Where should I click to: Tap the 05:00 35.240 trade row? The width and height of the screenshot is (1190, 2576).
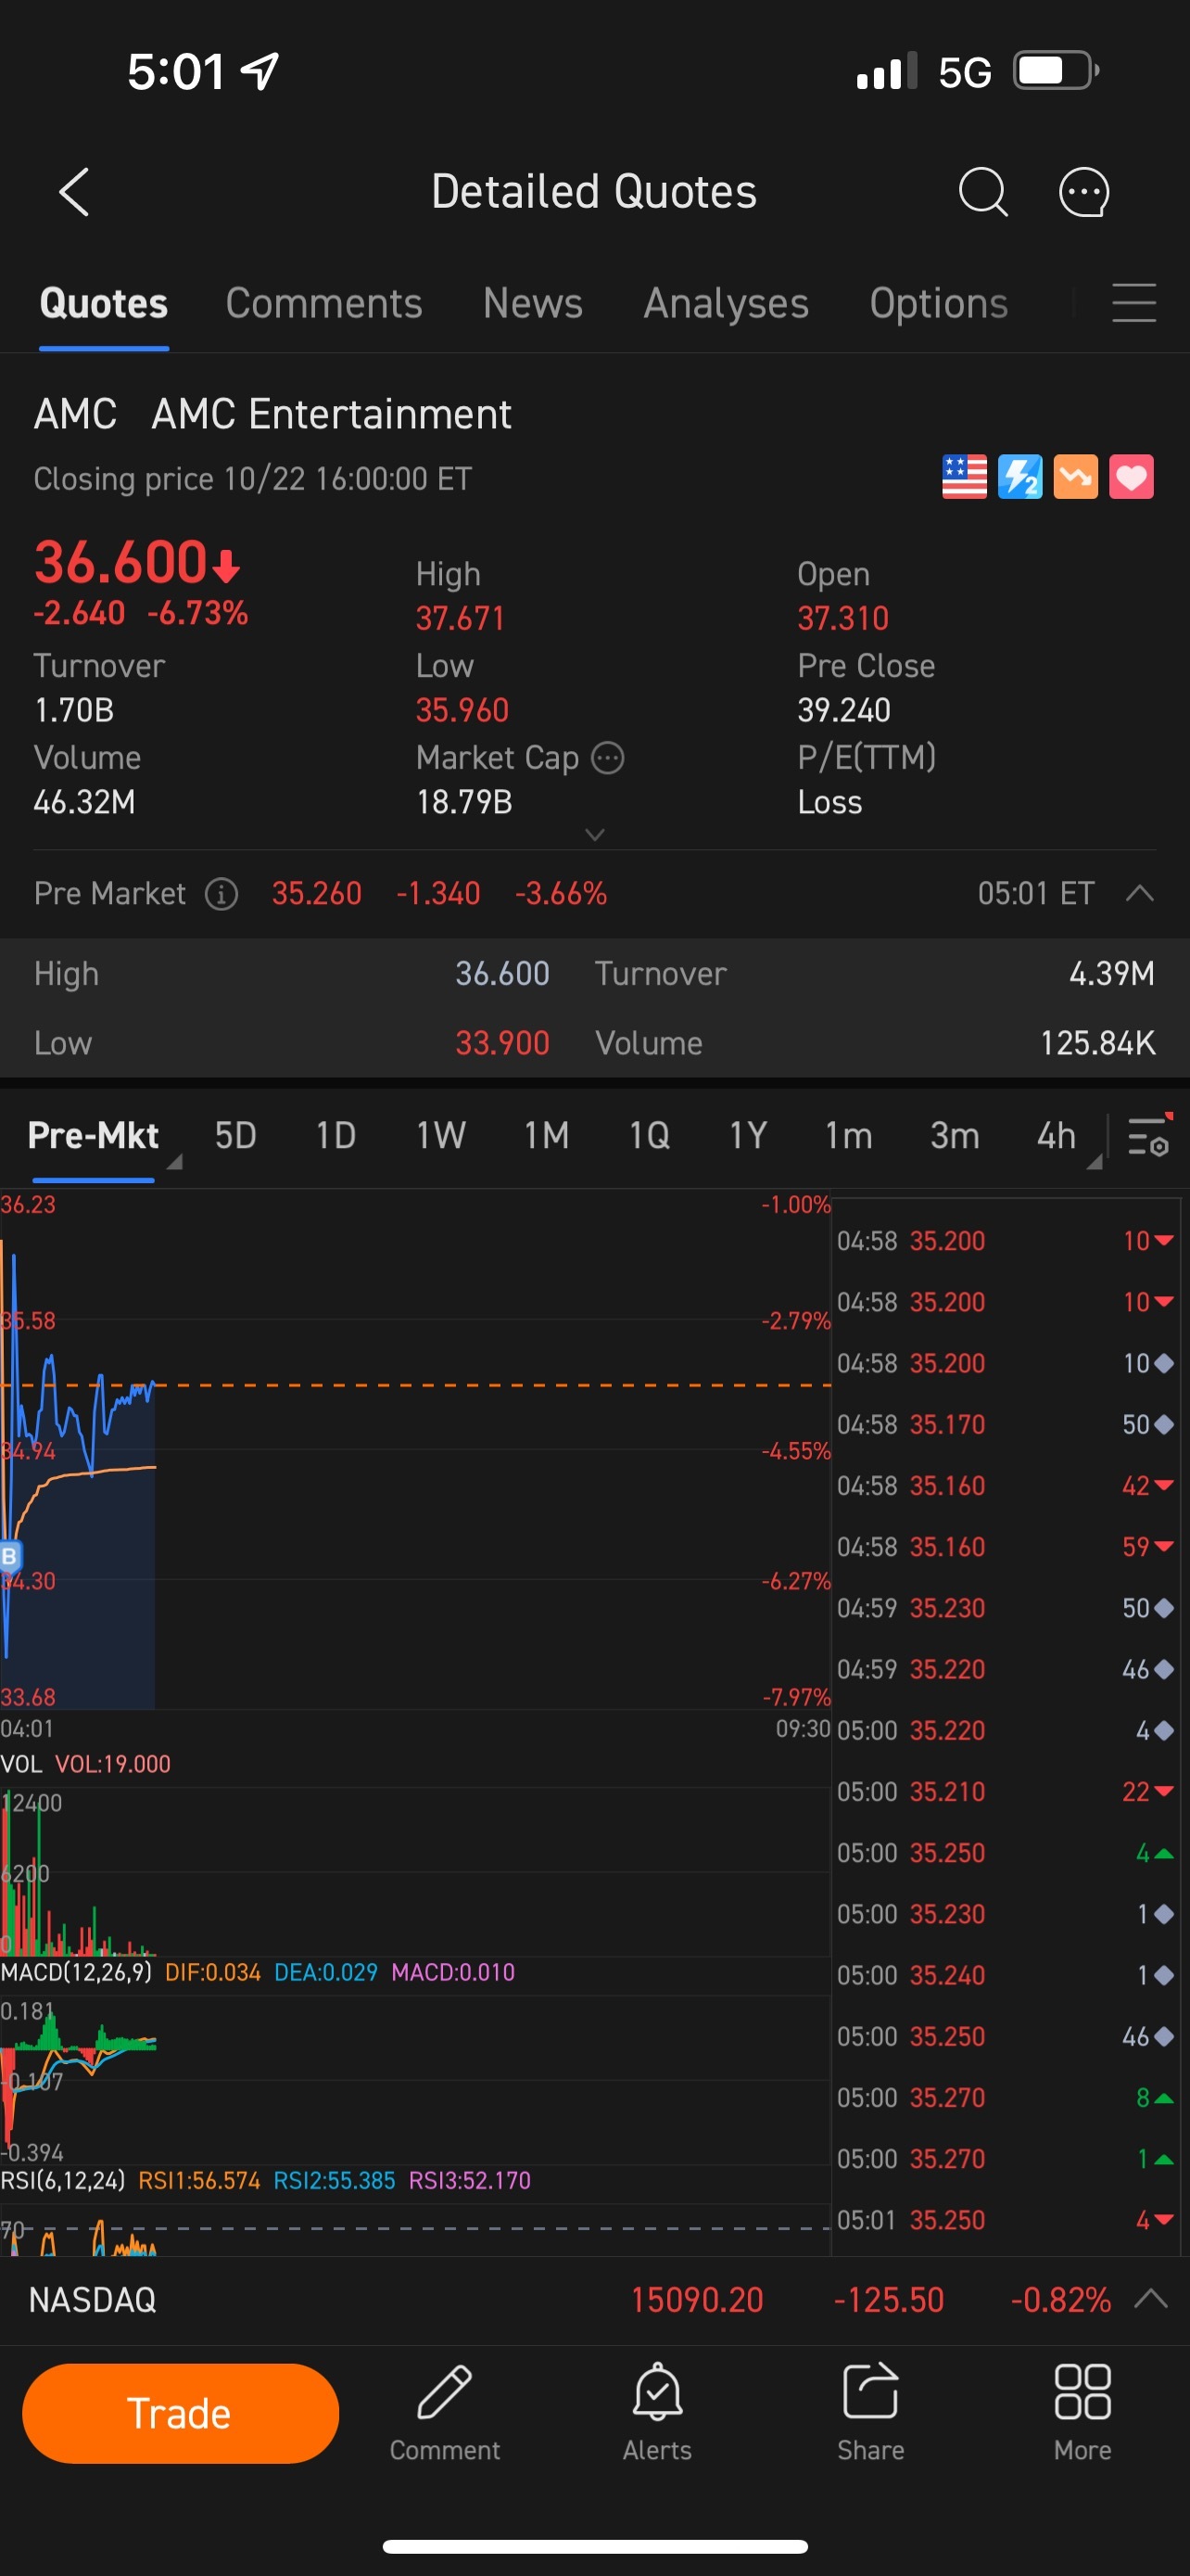(x=1006, y=1975)
